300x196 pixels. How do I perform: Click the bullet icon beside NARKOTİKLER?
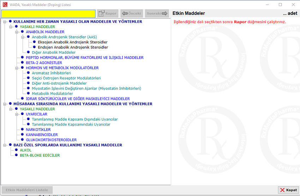pos(22,130)
